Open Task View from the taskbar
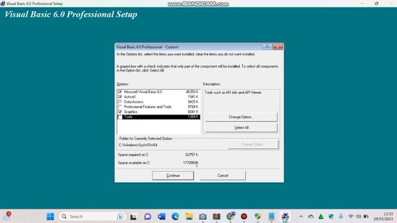 click(x=133, y=217)
